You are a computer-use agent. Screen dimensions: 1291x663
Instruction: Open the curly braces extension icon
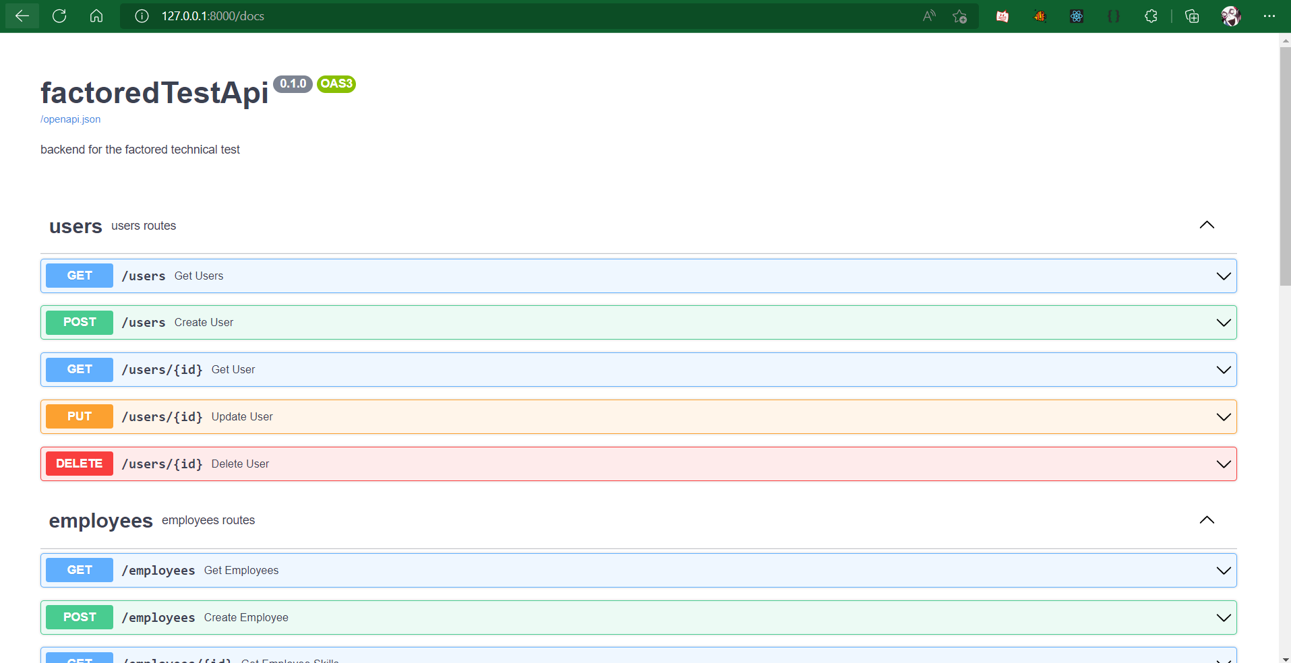tap(1114, 16)
